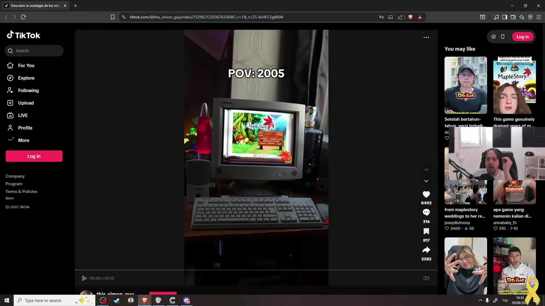Click the pink sidebar Log in button
This screenshot has width=545, height=306.
click(34, 156)
